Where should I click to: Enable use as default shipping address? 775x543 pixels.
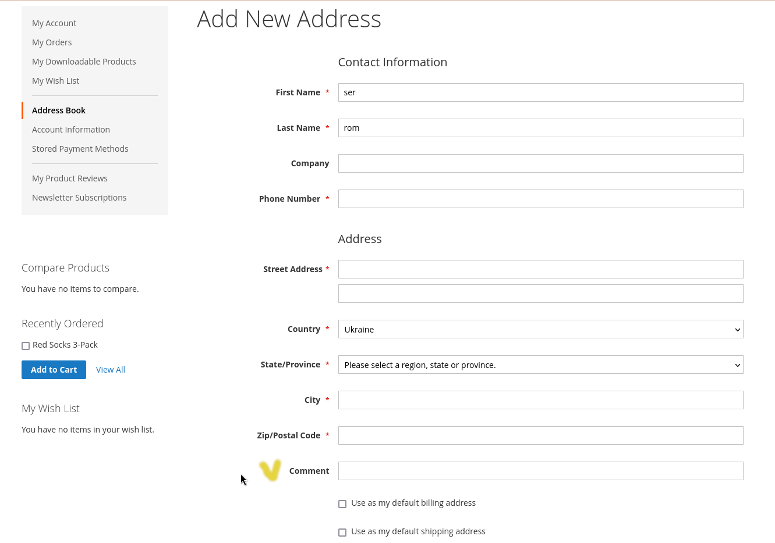pyautogui.click(x=342, y=533)
